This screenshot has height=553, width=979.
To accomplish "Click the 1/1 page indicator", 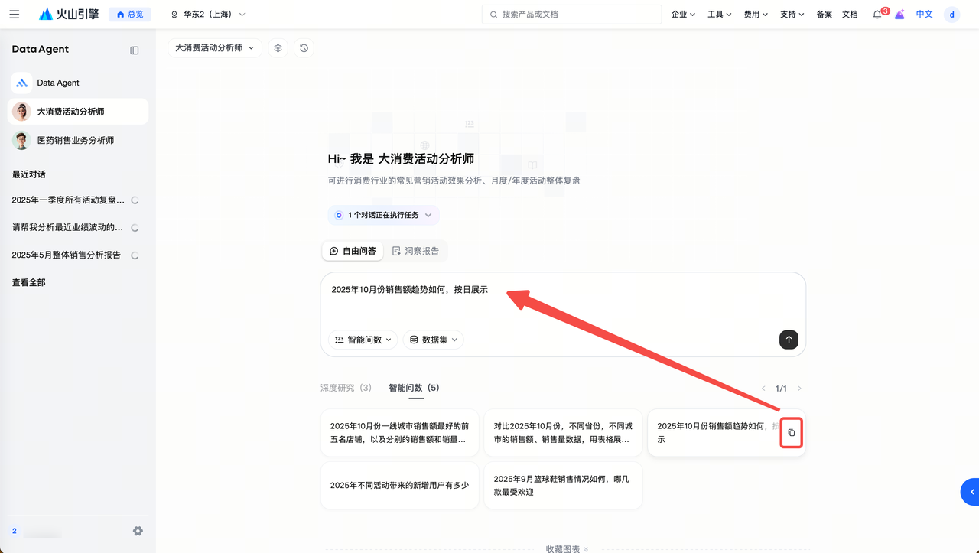I will 781,389.
